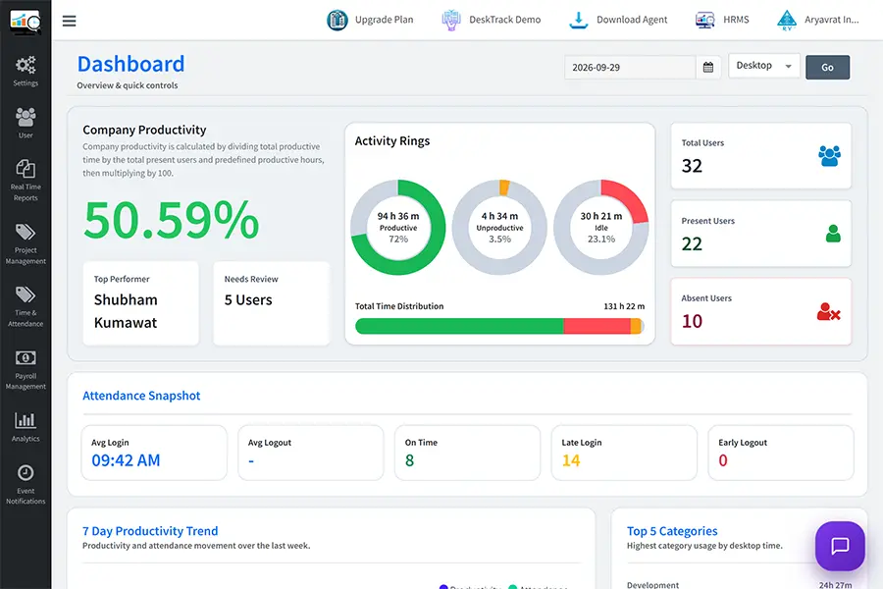Viewport: 883px width, 589px height.
Task: Click the Productive activity ring
Action: click(397, 227)
